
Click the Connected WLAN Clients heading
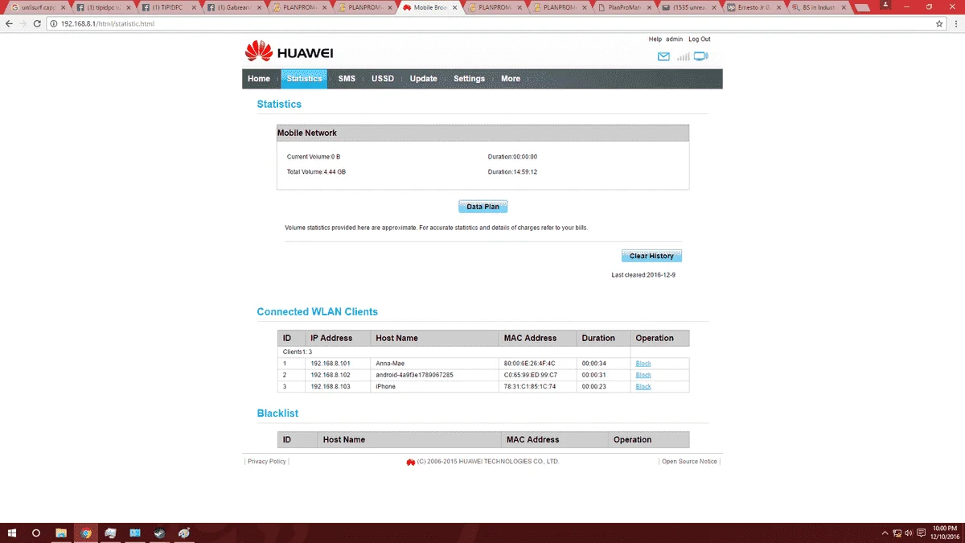(x=317, y=312)
